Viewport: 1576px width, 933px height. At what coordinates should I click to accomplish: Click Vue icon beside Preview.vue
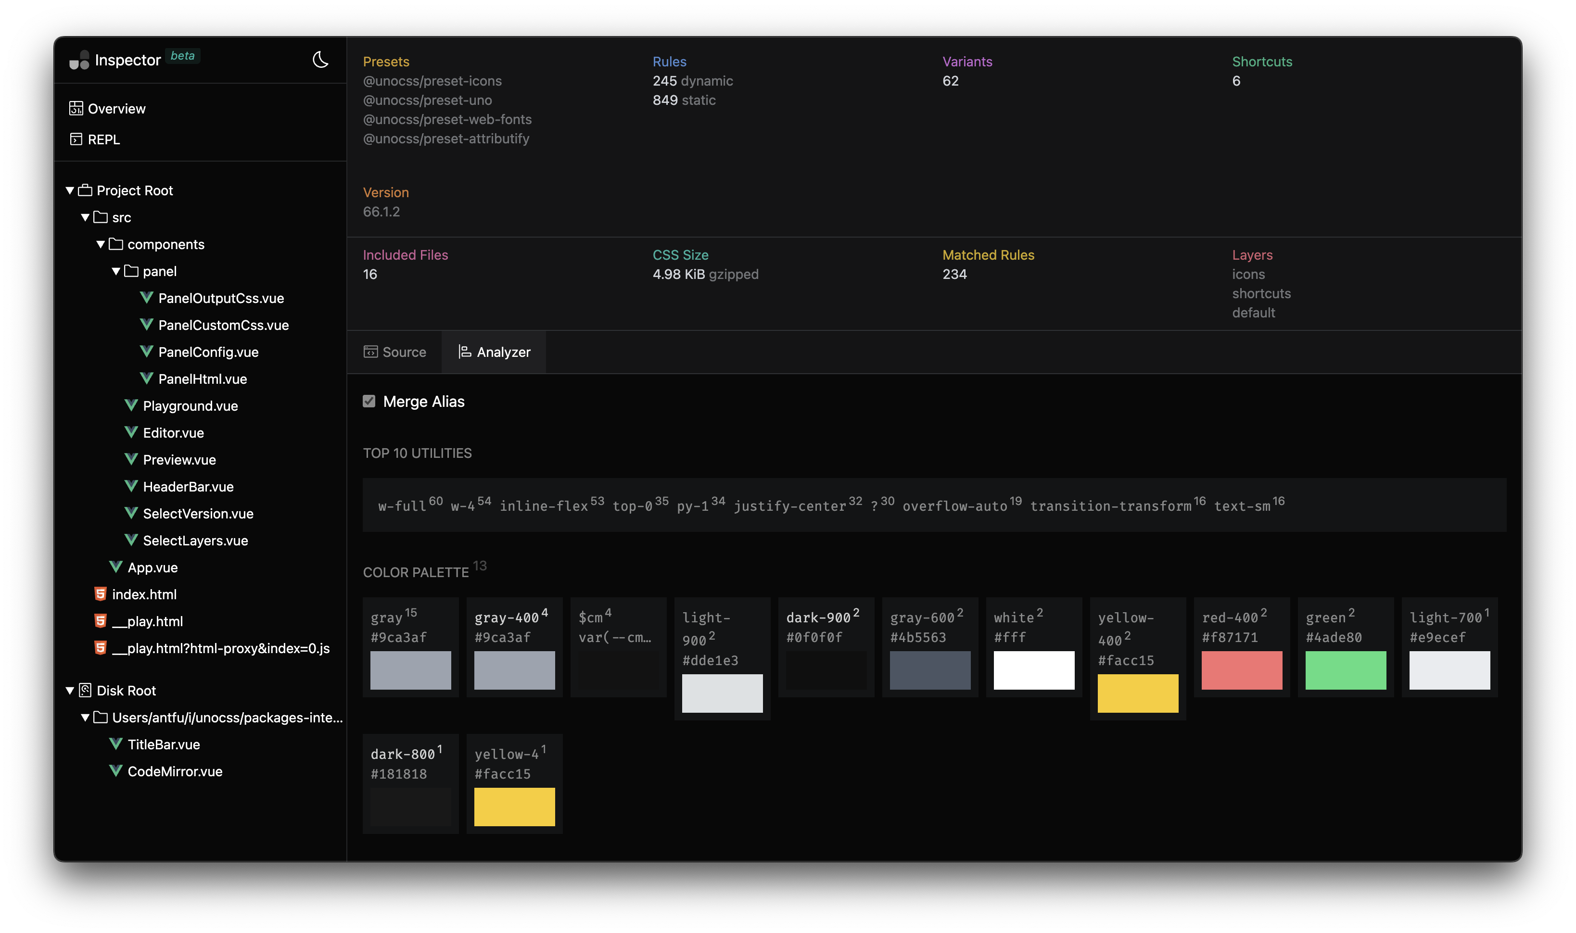click(131, 460)
